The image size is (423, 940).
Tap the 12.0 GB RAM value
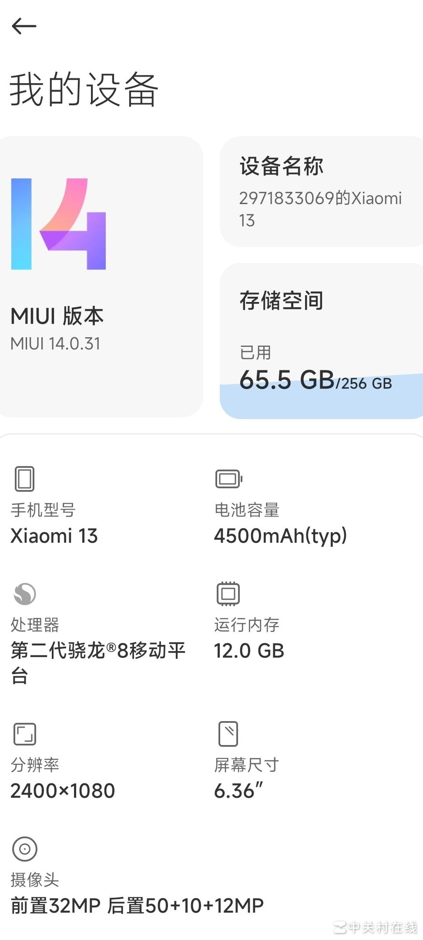point(249,651)
